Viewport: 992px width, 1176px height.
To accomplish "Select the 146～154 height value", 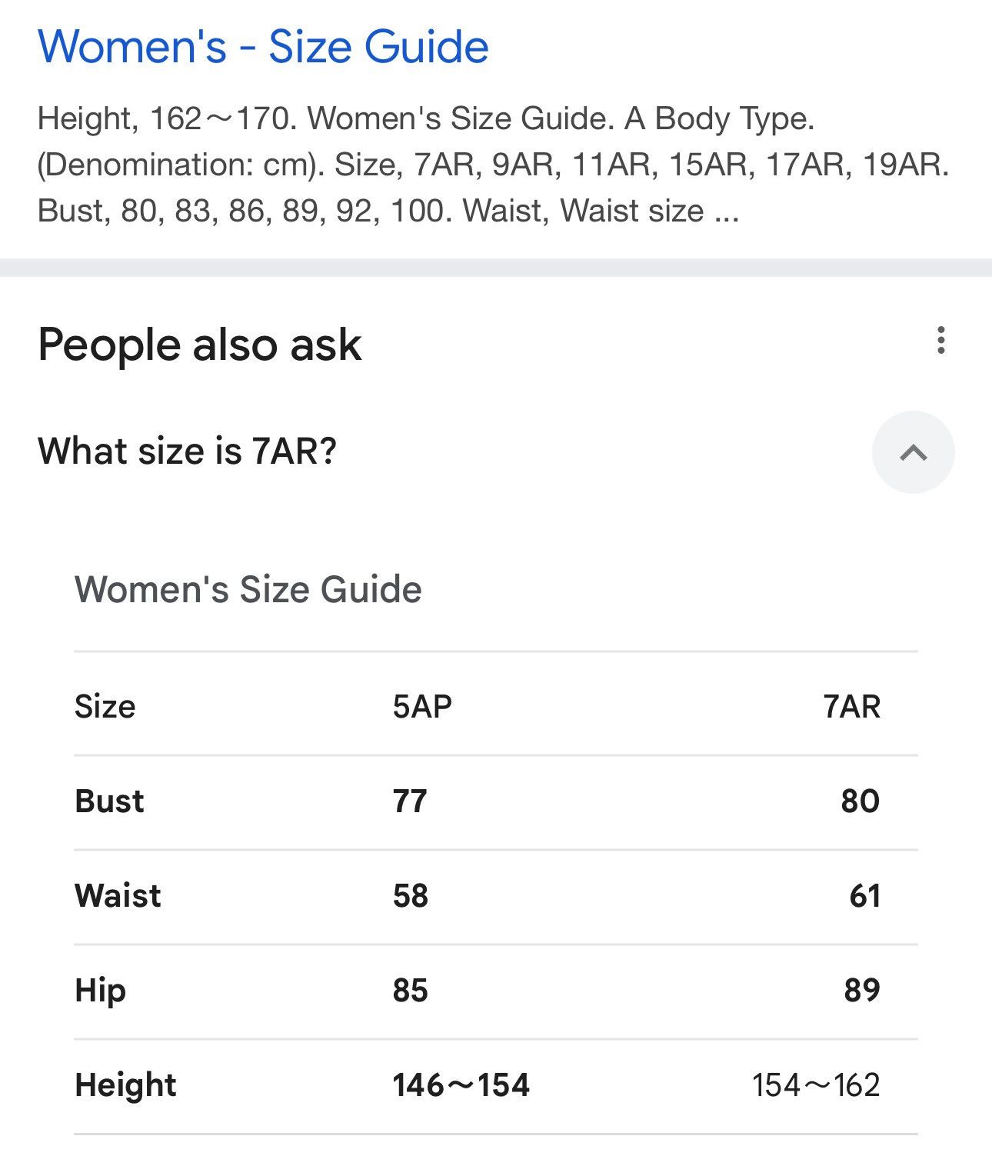I will 461,1085.
